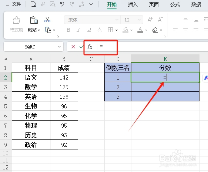Viewport: 208px width, 172px height.
Task: Click cell with score 96
Action: click(x=64, y=106)
